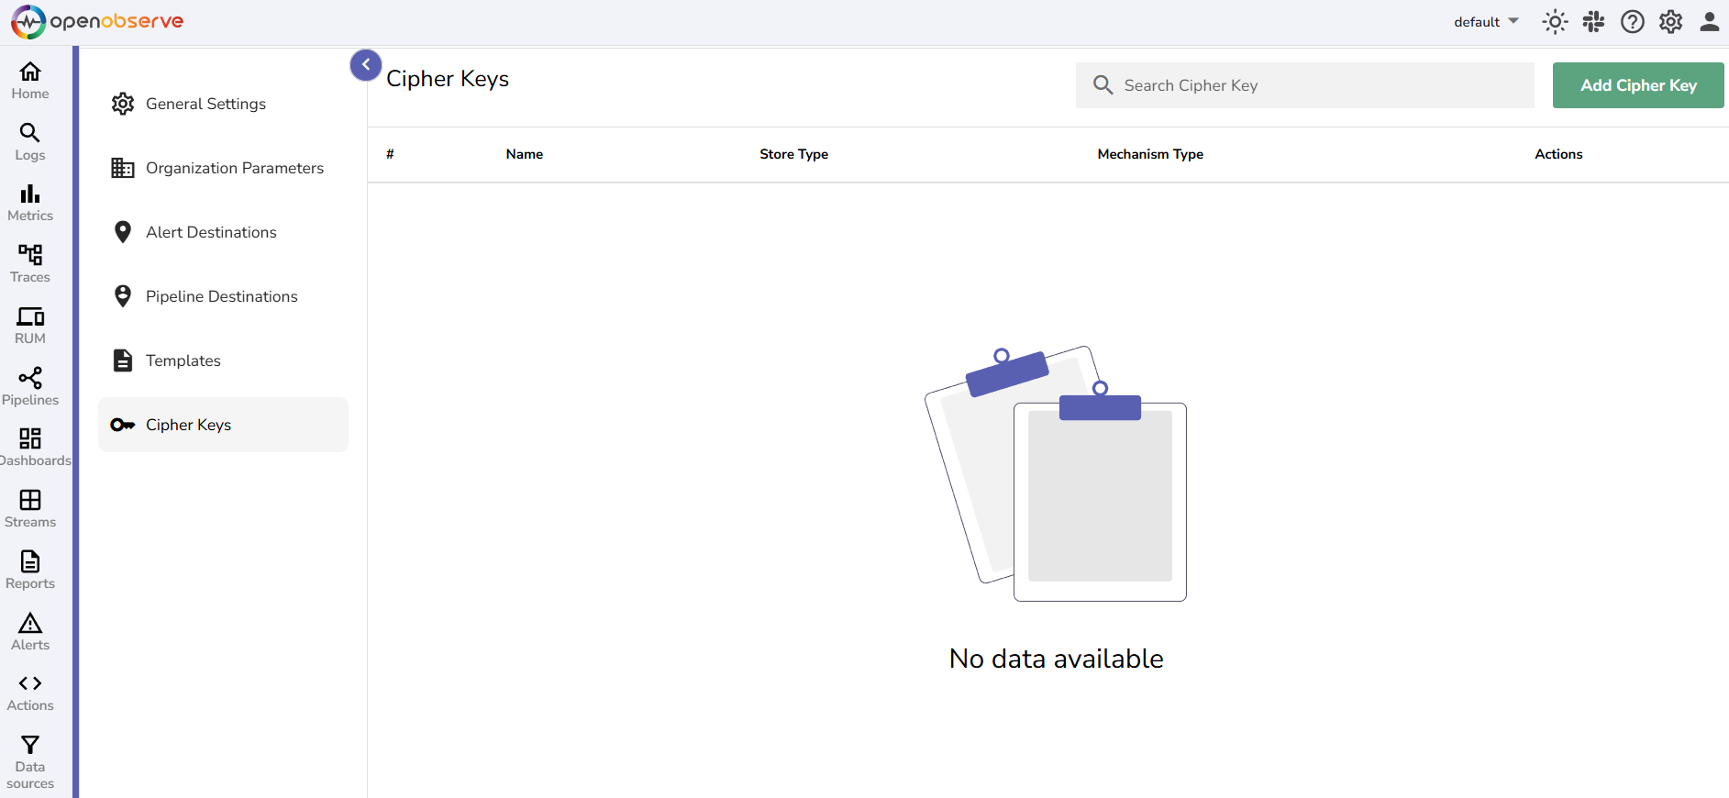Open the Logs search page
The image size is (1729, 798).
(30, 142)
